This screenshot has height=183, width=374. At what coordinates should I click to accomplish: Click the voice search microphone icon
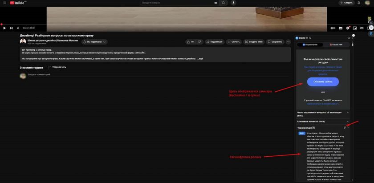click(233, 3)
